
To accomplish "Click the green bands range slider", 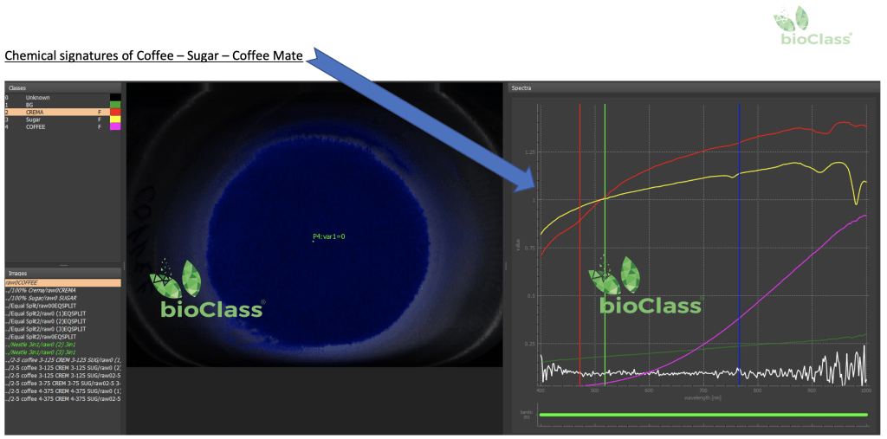I will (703, 415).
